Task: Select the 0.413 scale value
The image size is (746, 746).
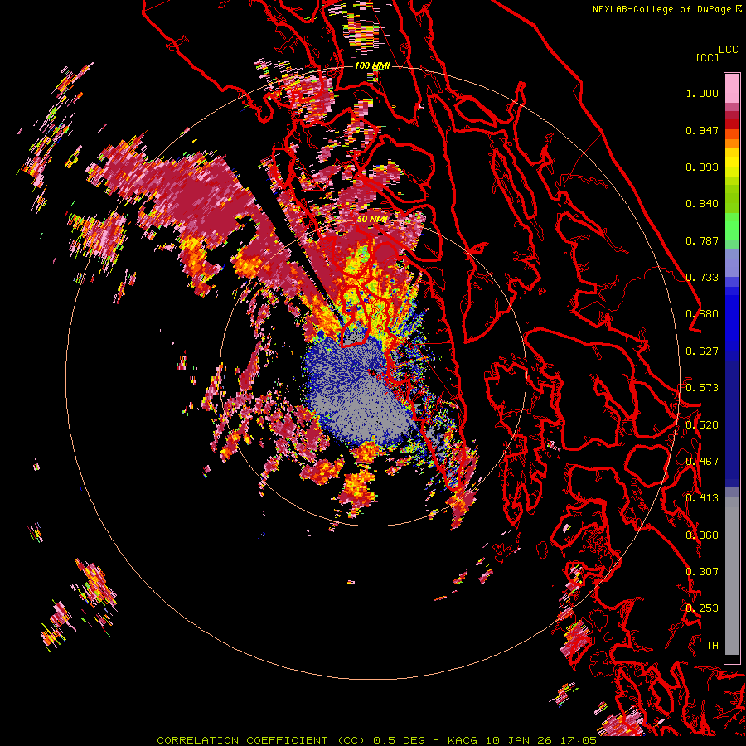Action: click(x=702, y=498)
